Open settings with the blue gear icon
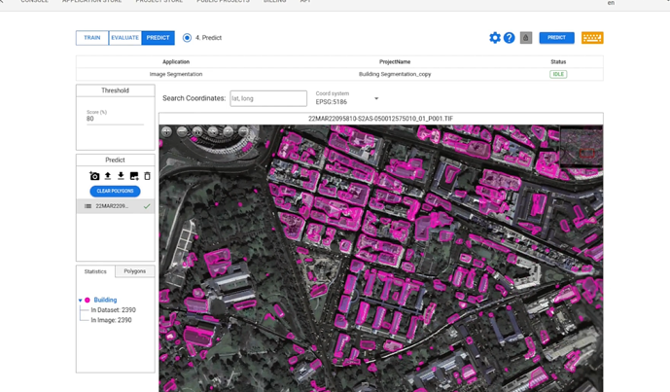 click(495, 38)
